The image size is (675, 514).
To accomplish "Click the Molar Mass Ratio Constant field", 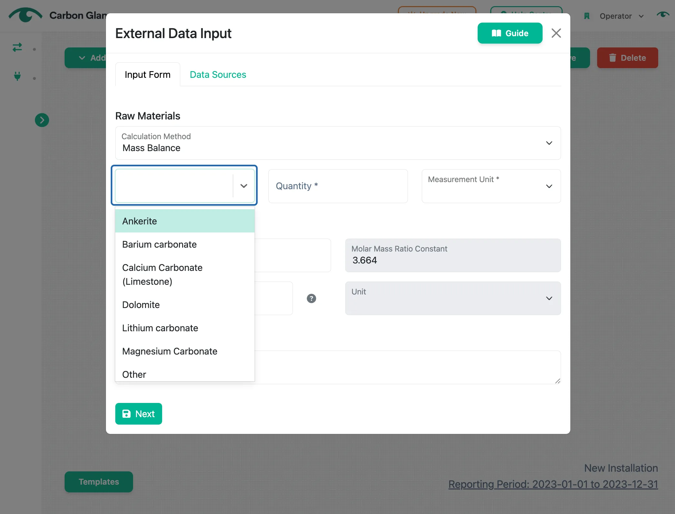I will [x=453, y=255].
